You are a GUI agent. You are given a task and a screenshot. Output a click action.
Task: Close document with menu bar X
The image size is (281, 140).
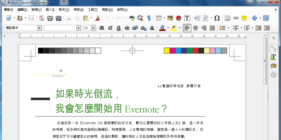tap(276, 10)
